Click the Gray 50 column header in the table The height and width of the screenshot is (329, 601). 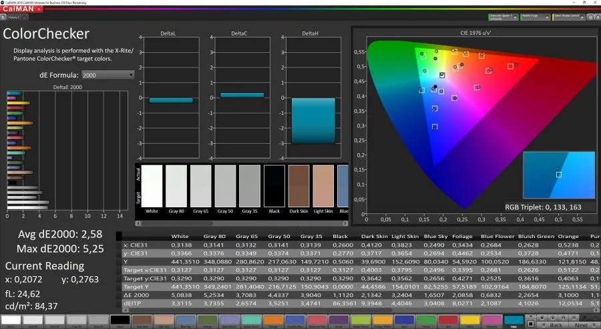tap(278, 236)
